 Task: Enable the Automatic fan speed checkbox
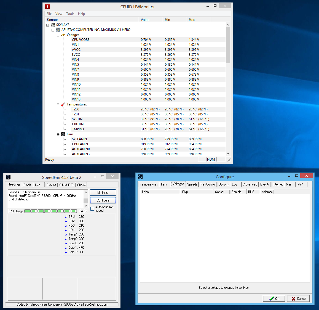[x=92, y=209]
